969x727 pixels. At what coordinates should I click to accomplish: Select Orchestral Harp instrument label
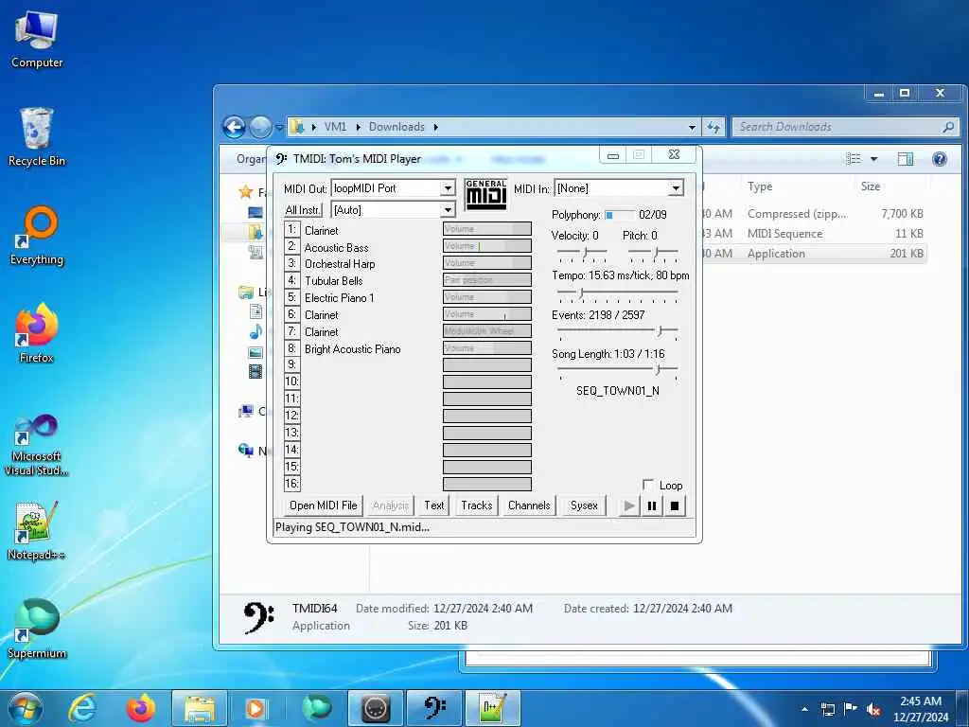[340, 264]
